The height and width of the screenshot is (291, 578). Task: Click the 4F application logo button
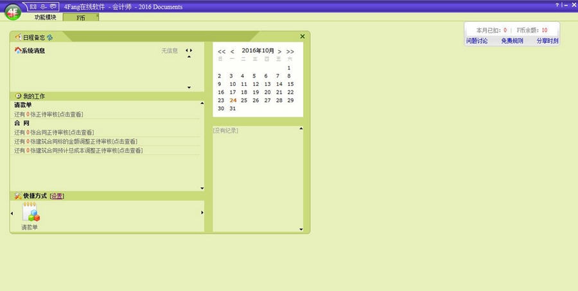pos(12,12)
